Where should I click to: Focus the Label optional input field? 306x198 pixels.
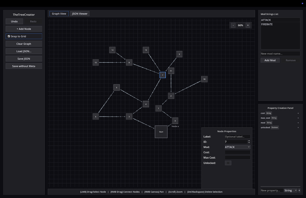[237, 137]
